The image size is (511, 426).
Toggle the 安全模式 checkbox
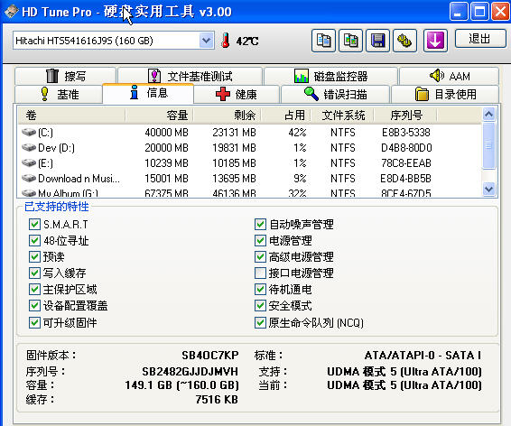(260, 305)
